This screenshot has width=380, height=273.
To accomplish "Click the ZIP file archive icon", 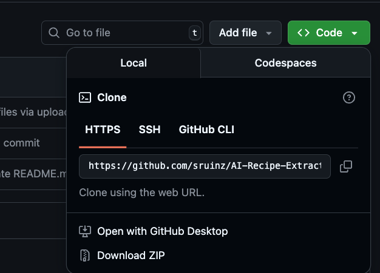I will pyautogui.click(x=85, y=255).
